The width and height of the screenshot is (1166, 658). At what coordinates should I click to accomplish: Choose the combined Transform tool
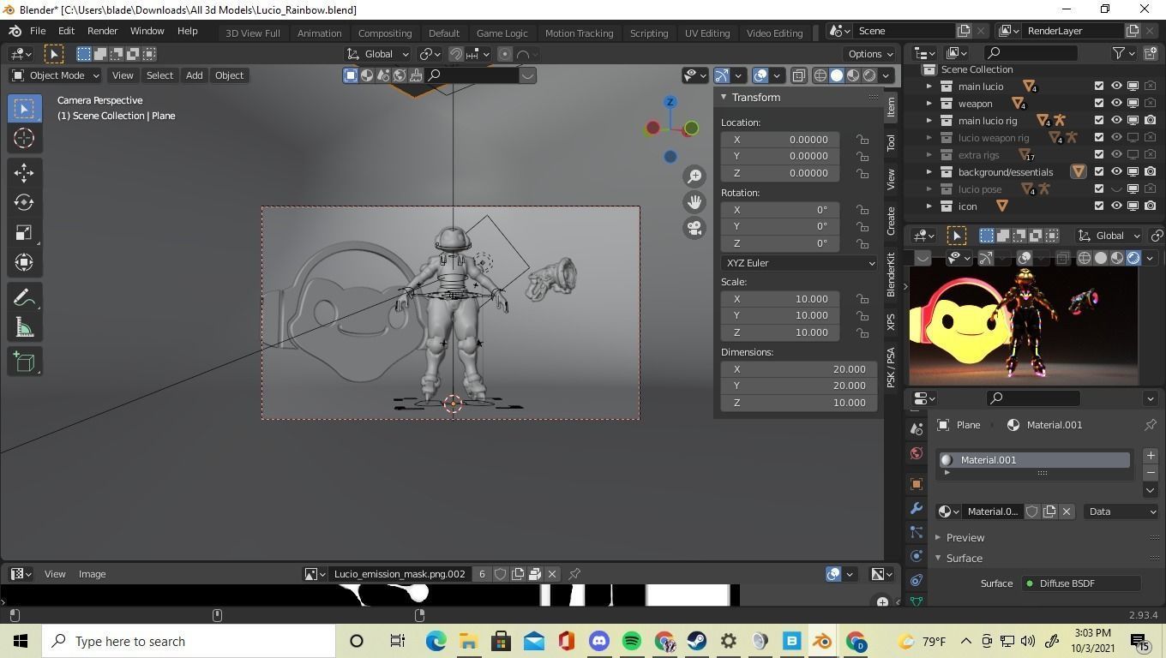coord(24,262)
